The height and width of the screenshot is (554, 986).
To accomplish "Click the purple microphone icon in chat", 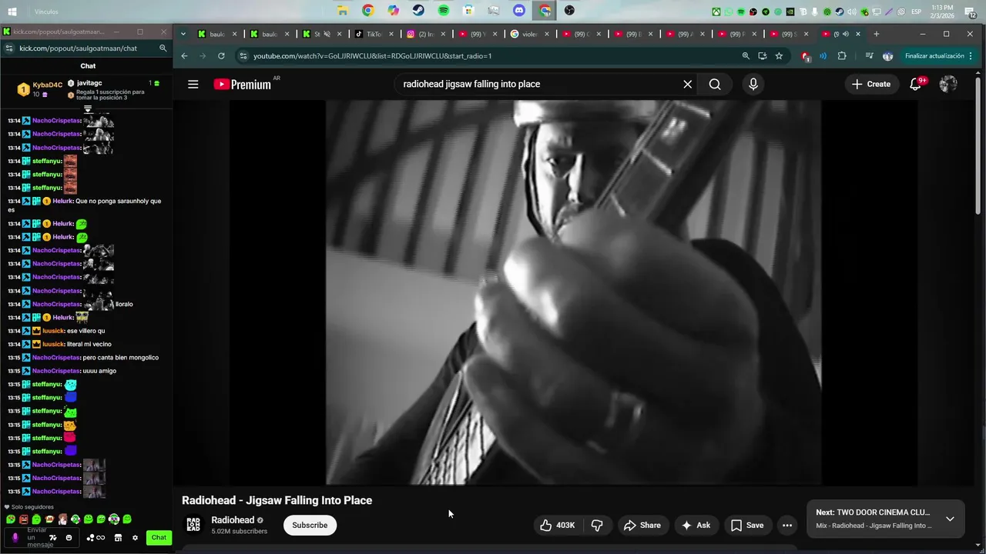I will point(15,538).
